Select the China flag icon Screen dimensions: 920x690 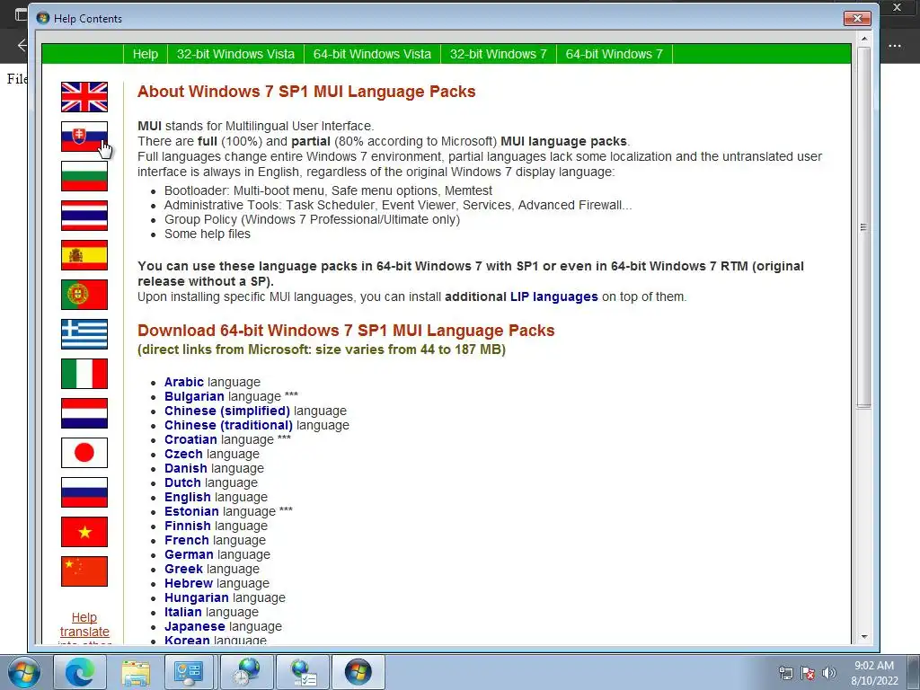click(x=84, y=571)
